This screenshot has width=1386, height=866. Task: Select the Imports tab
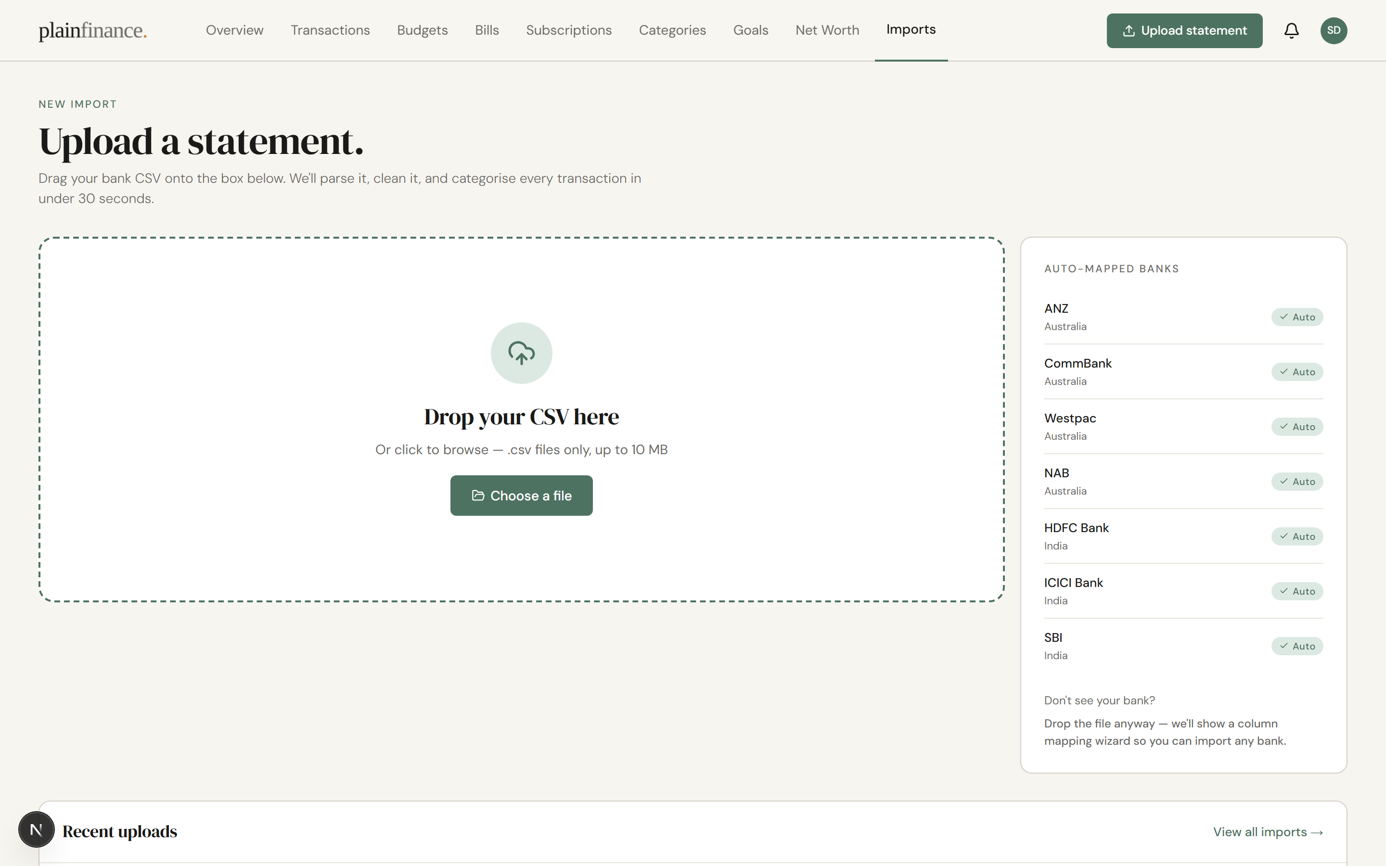click(911, 30)
